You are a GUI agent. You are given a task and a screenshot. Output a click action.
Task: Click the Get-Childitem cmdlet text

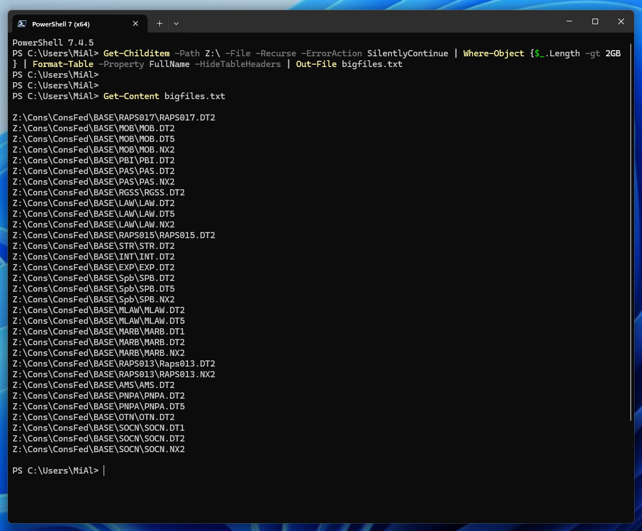[x=136, y=53]
